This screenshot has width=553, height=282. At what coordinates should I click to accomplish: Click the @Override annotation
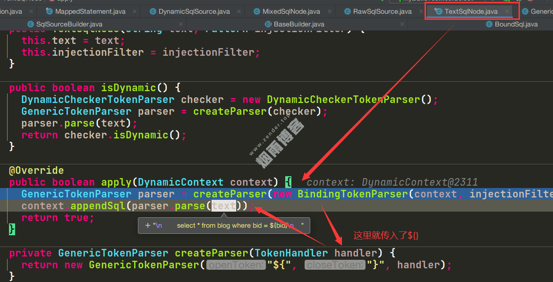click(x=36, y=171)
